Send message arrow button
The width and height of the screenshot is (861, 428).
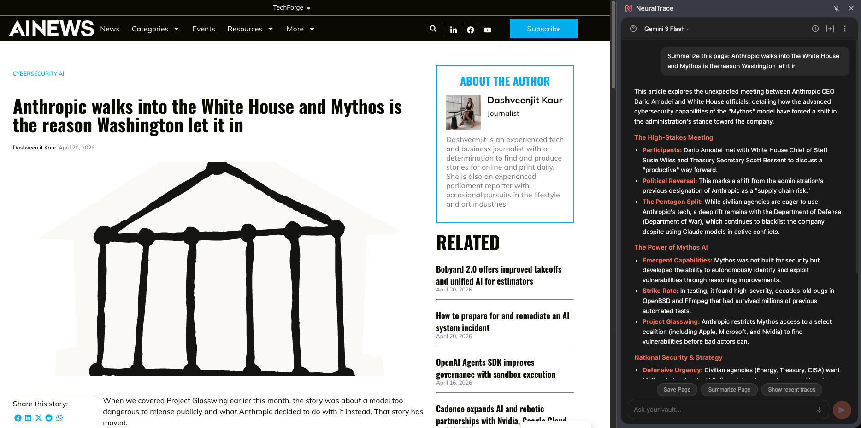point(842,410)
